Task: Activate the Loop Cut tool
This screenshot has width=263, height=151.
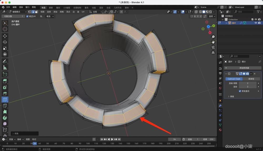Action: [x=5, y=99]
